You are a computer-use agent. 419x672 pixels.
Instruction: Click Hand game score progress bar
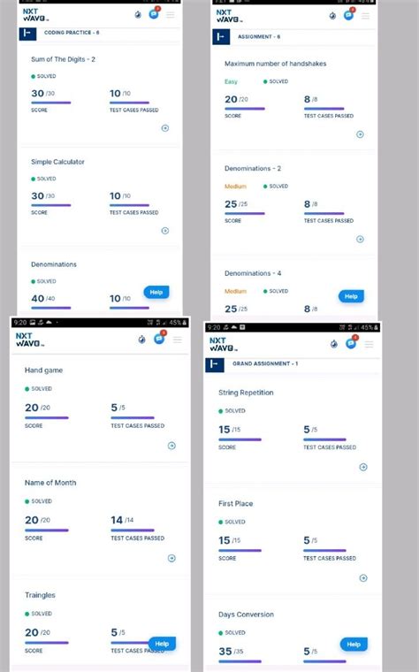pyautogui.click(x=47, y=417)
